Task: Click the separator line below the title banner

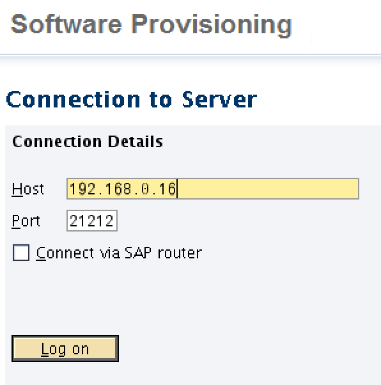Action: [x=190, y=54]
